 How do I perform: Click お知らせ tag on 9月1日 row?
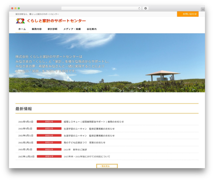tap(49, 128)
